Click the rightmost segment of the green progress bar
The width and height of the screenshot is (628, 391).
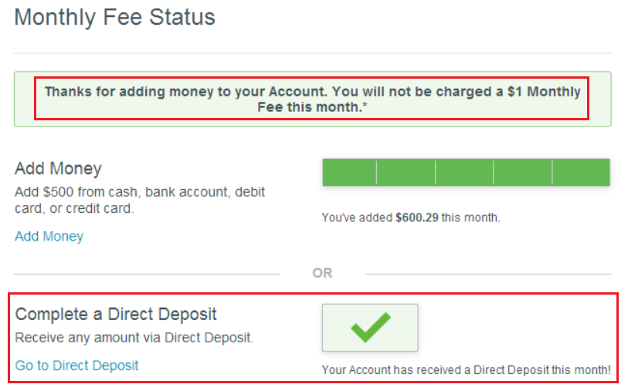581,172
